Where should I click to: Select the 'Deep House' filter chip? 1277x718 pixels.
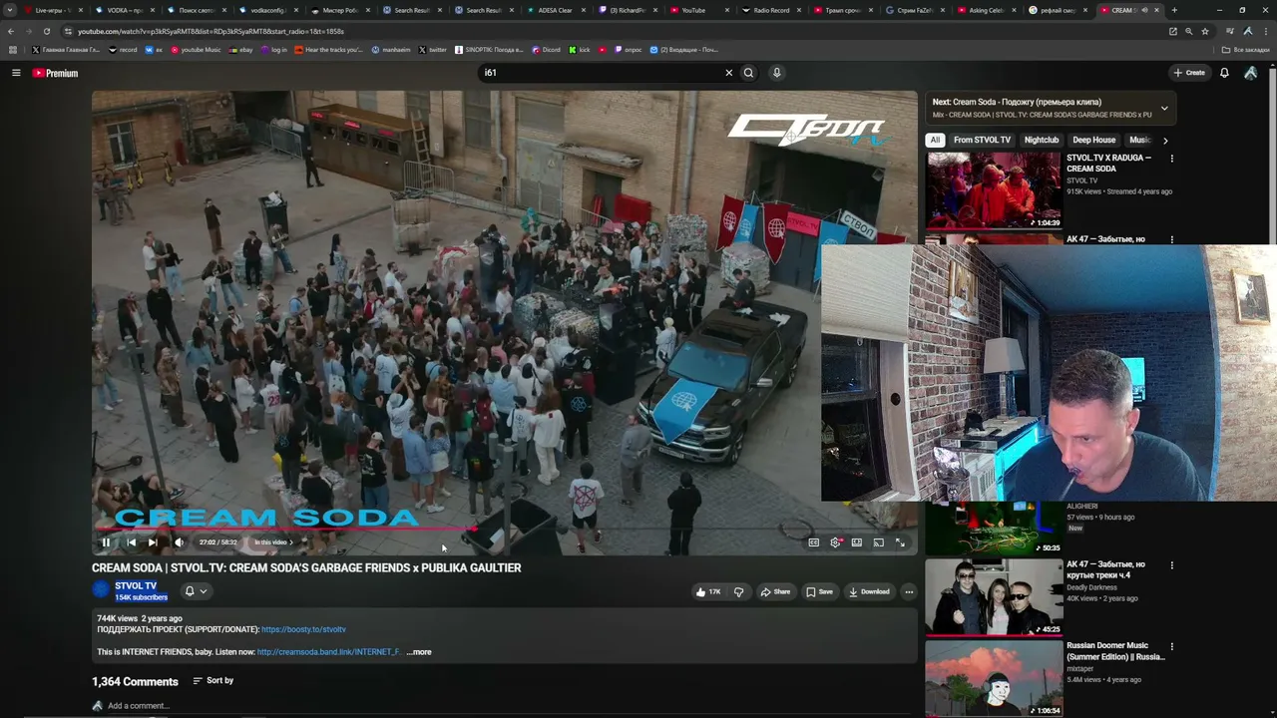point(1093,141)
